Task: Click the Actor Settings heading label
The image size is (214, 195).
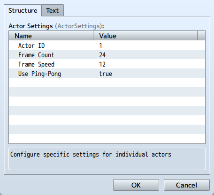Action: pos(31,26)
